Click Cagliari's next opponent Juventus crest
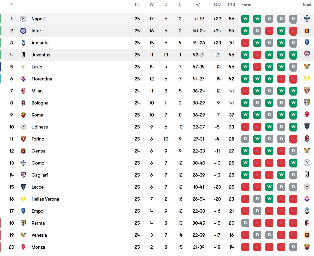 [307, 175]
